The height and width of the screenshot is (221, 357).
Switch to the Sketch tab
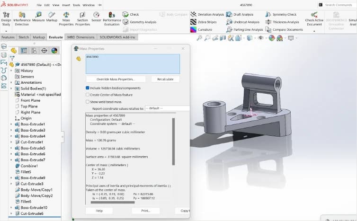coord(24,37)
